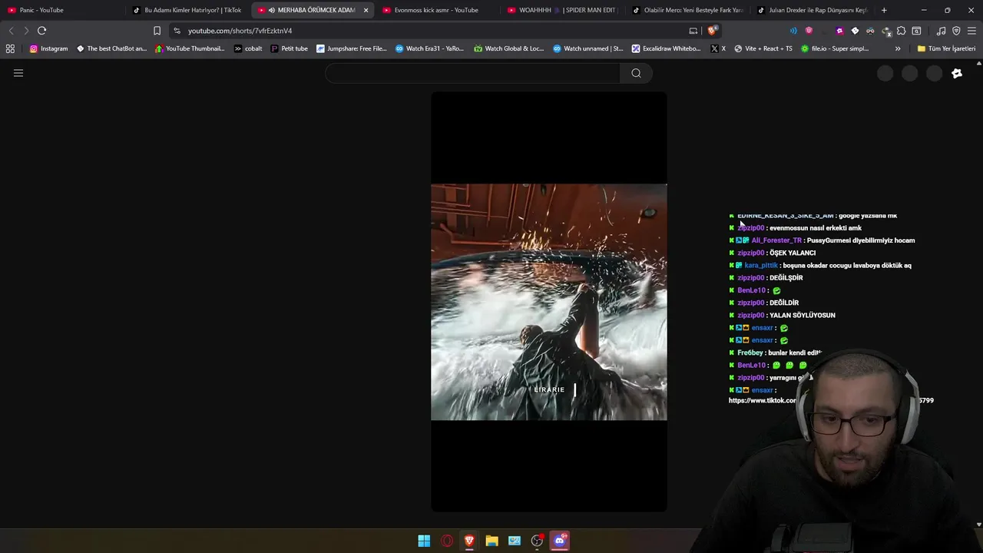
Task: Open the X bookmark
Action: [717, 48]
